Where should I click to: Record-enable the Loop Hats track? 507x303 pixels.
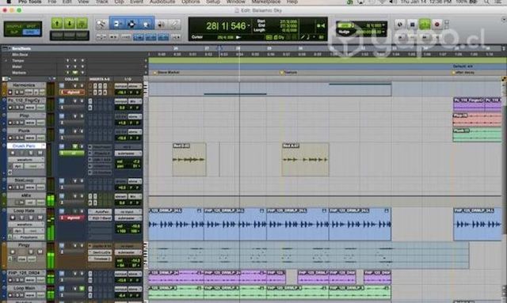13,218
